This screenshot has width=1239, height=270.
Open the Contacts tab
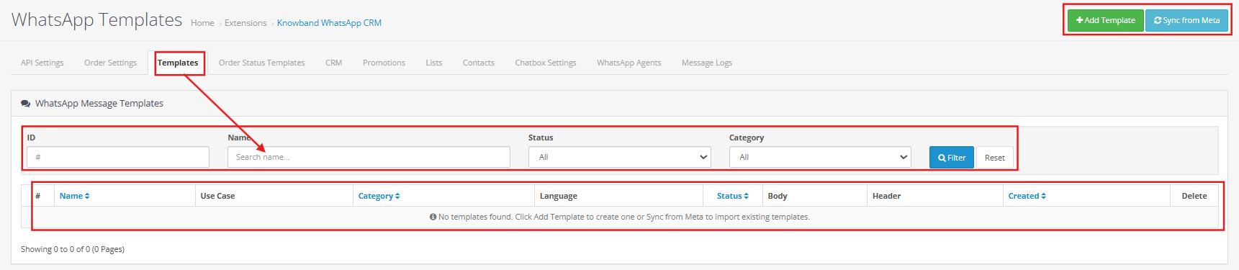click(x=478, y=63)
